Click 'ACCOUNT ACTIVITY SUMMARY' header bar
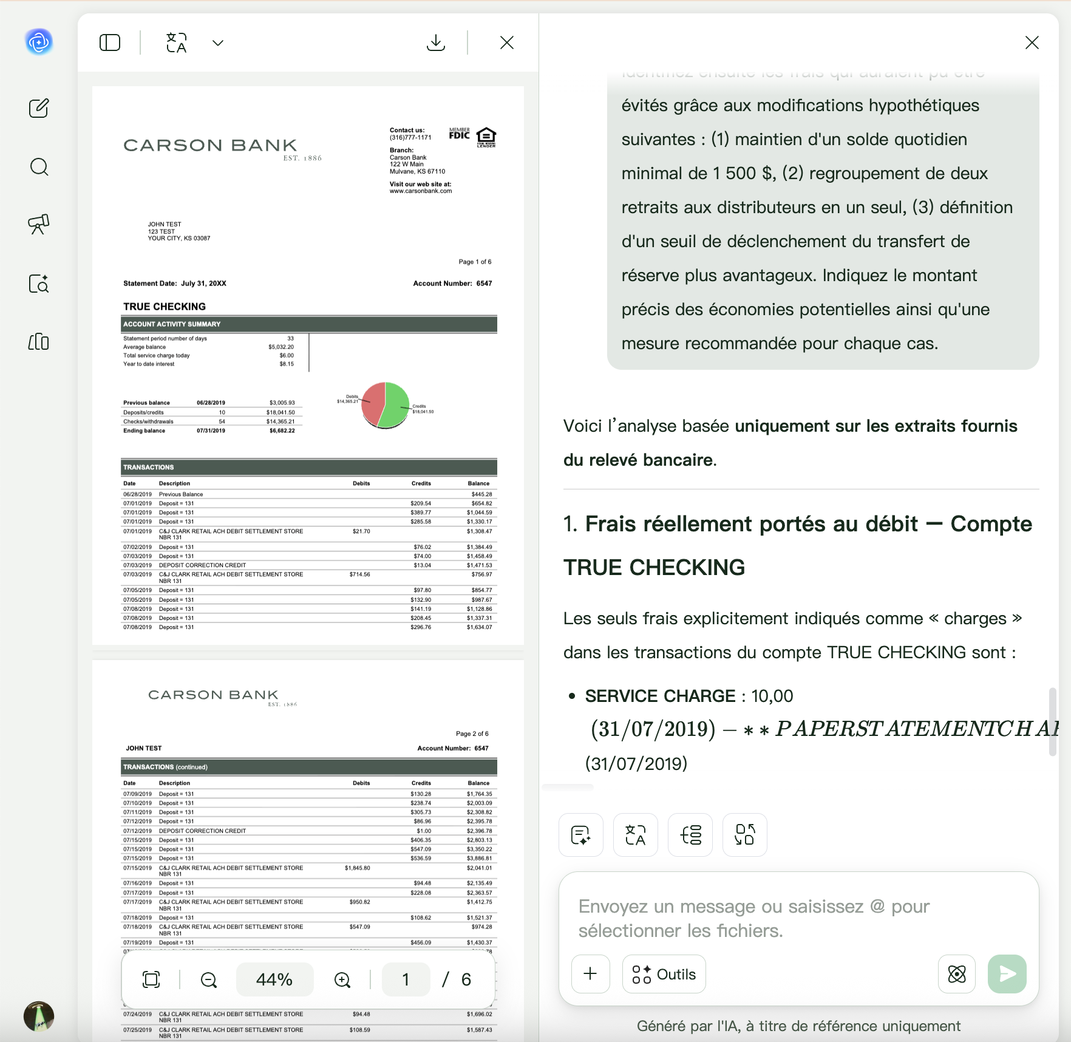 [x=309, y=324]
